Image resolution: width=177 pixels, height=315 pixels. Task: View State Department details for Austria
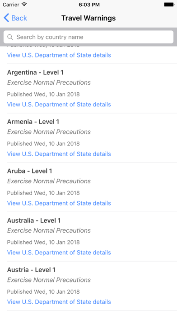tap(59, 302)
